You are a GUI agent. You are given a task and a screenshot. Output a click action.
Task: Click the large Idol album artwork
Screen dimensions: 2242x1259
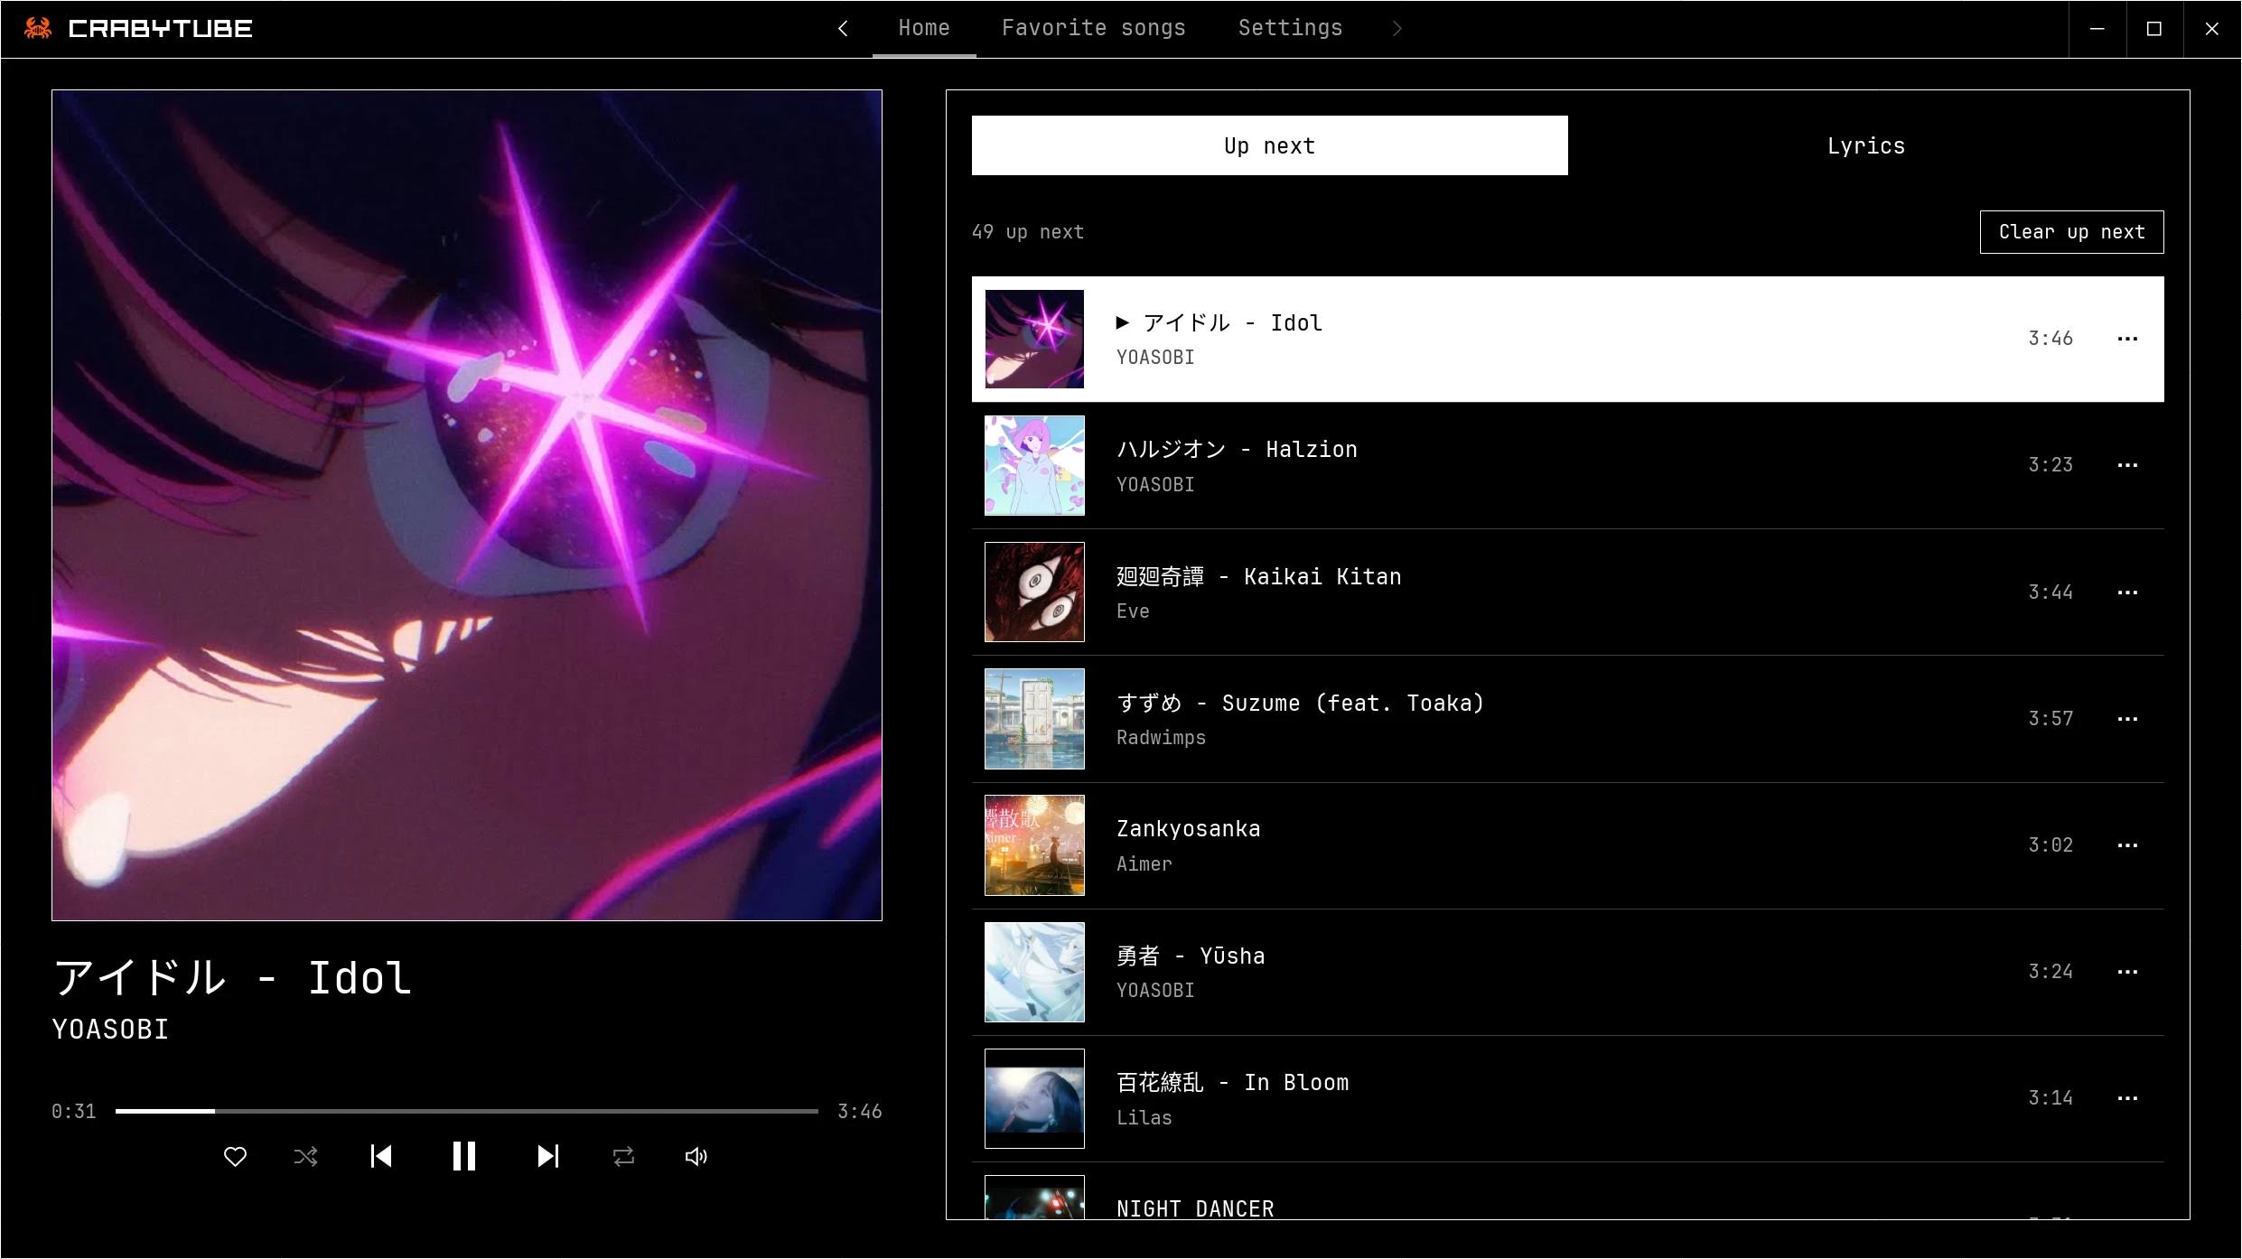(x=467, y=505)
